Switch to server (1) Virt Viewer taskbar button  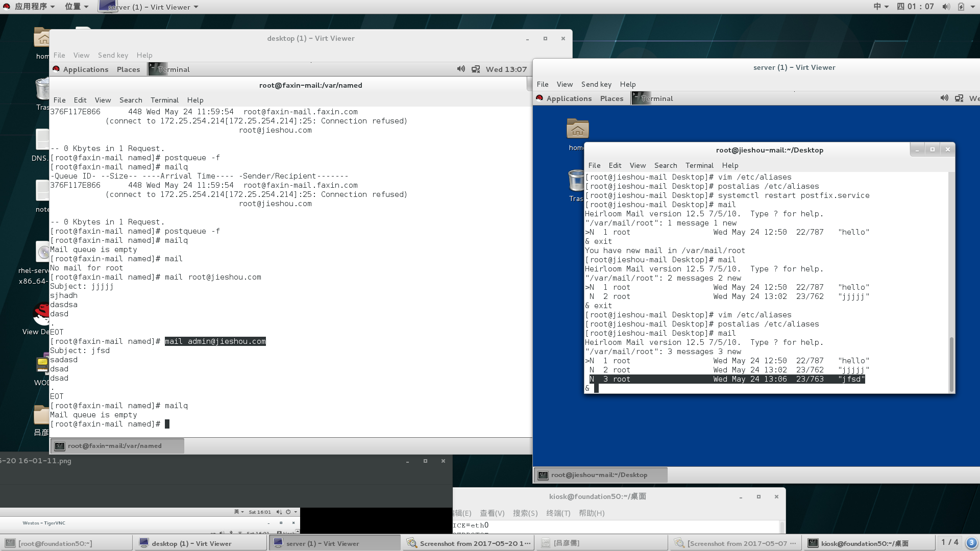(x=334, y=543)
